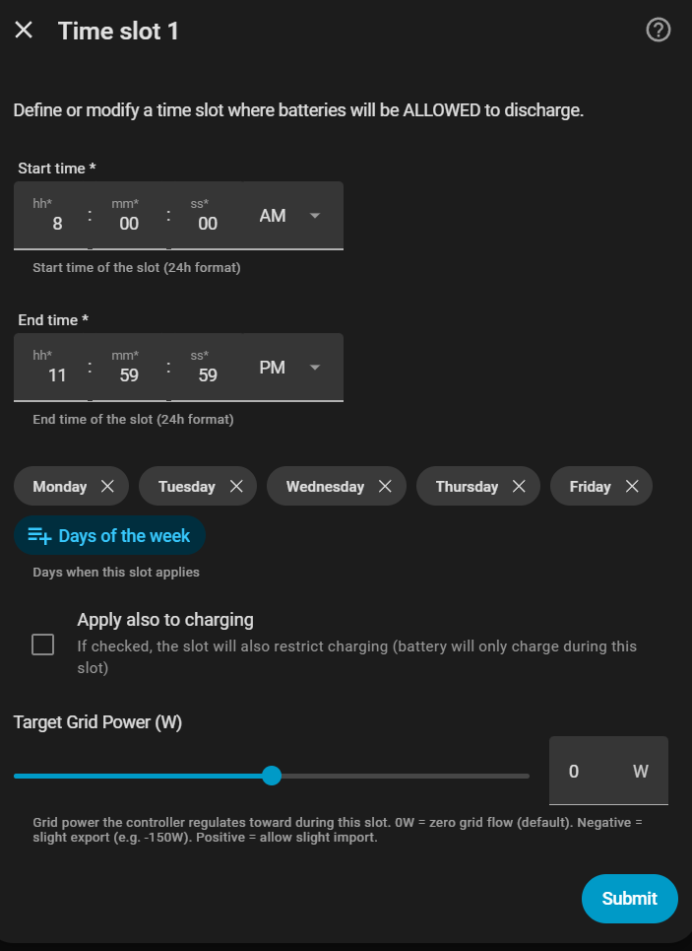Enable the Apply also to charging checkbox
Screen dimensions: 692x951
tap(43, 645)
